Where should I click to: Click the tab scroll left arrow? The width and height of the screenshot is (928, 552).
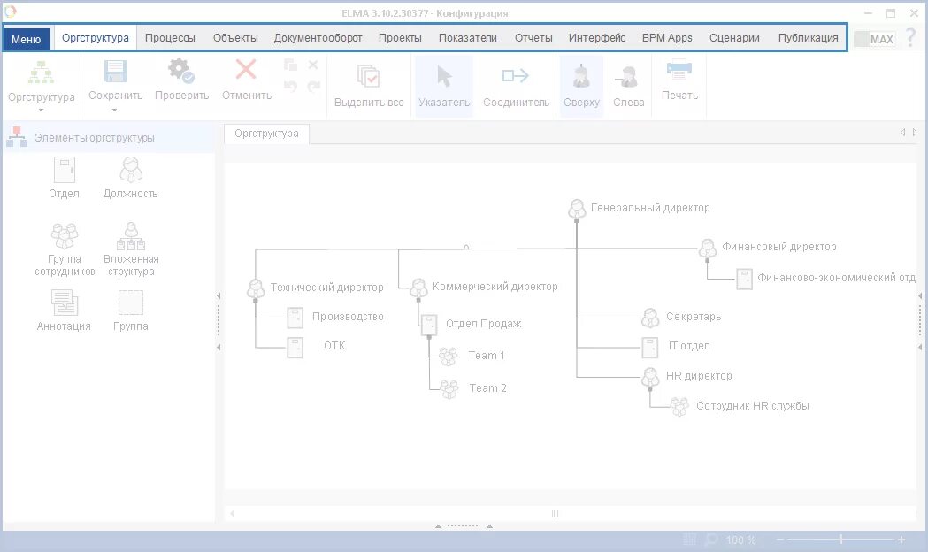pos(902,133)
